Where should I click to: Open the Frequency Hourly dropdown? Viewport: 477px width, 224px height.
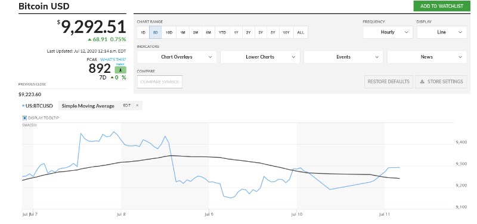pos(388,32)
